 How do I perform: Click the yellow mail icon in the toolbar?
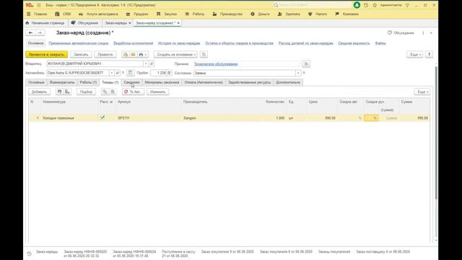[x=133, y=55]
